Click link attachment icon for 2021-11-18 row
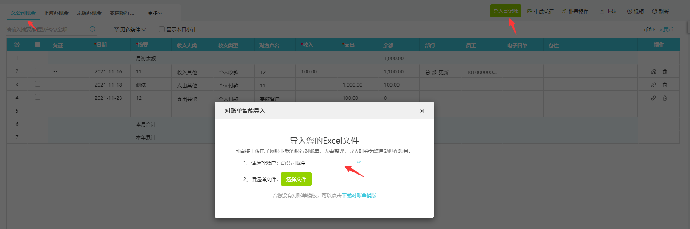 coord(653,85)
